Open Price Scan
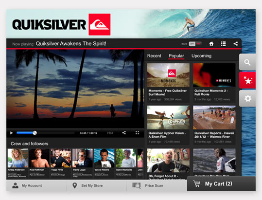 (157, 185)
